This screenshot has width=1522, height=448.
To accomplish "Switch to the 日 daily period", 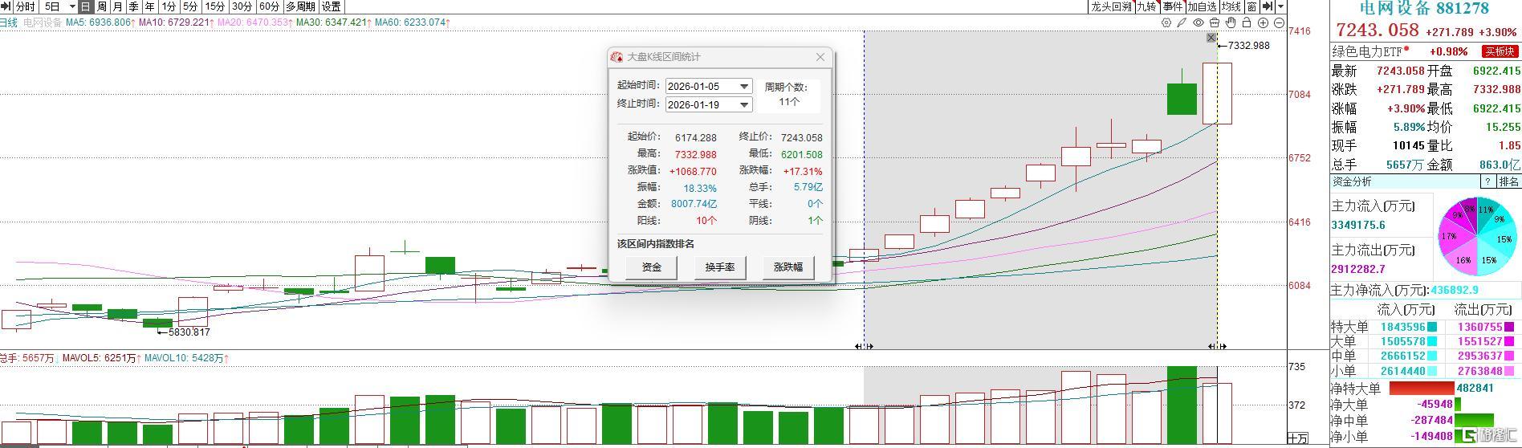I will tap(85, 6).
